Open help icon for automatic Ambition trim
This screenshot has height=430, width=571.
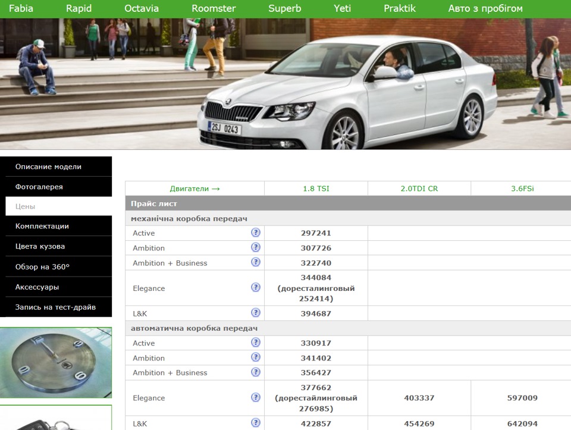click(x=256, y=357)
